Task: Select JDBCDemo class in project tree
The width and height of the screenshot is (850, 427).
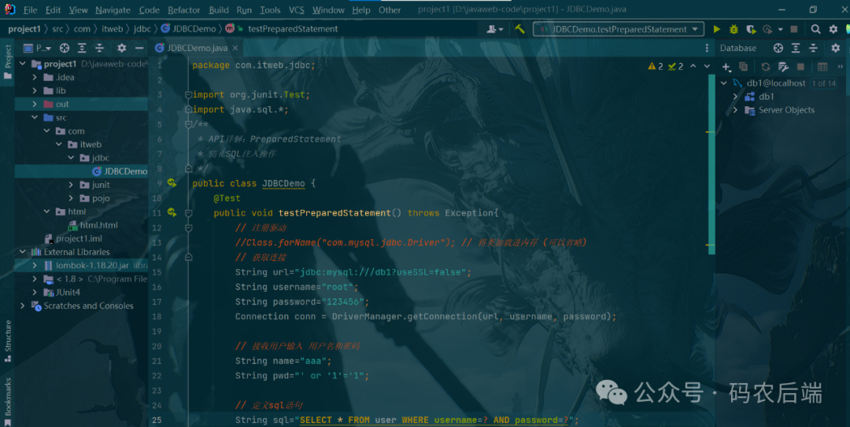Action: pyautogui.click(x=120, y=171)
